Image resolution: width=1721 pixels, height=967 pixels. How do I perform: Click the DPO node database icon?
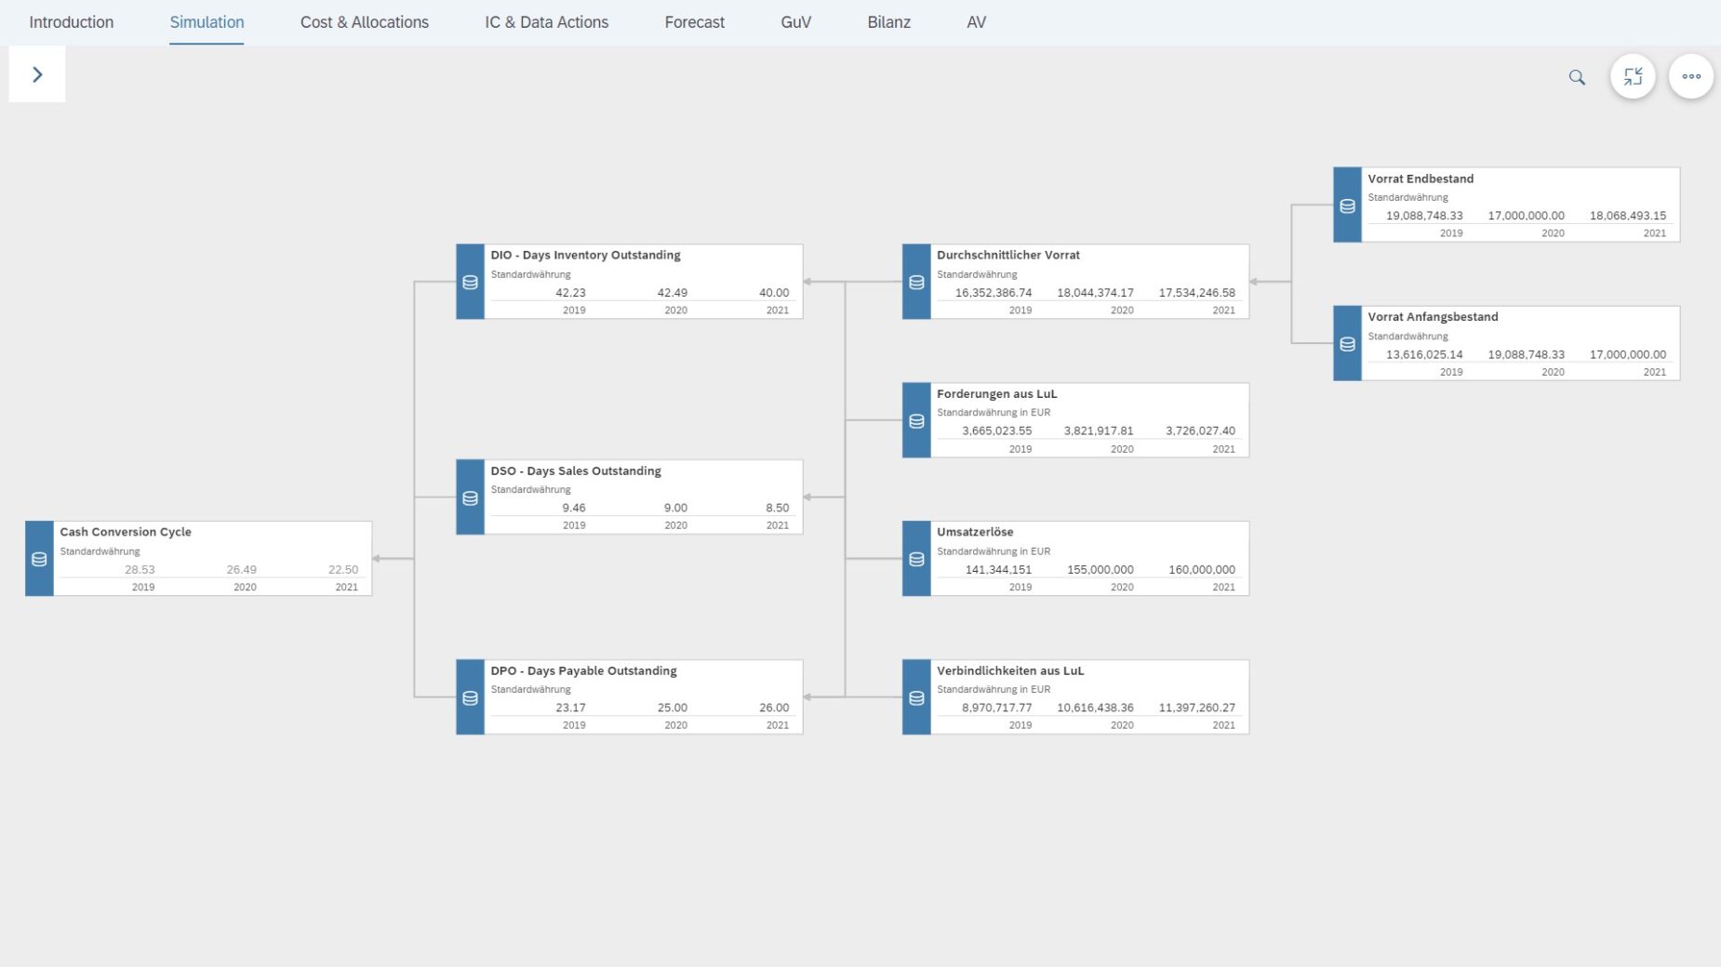(470, 697)
